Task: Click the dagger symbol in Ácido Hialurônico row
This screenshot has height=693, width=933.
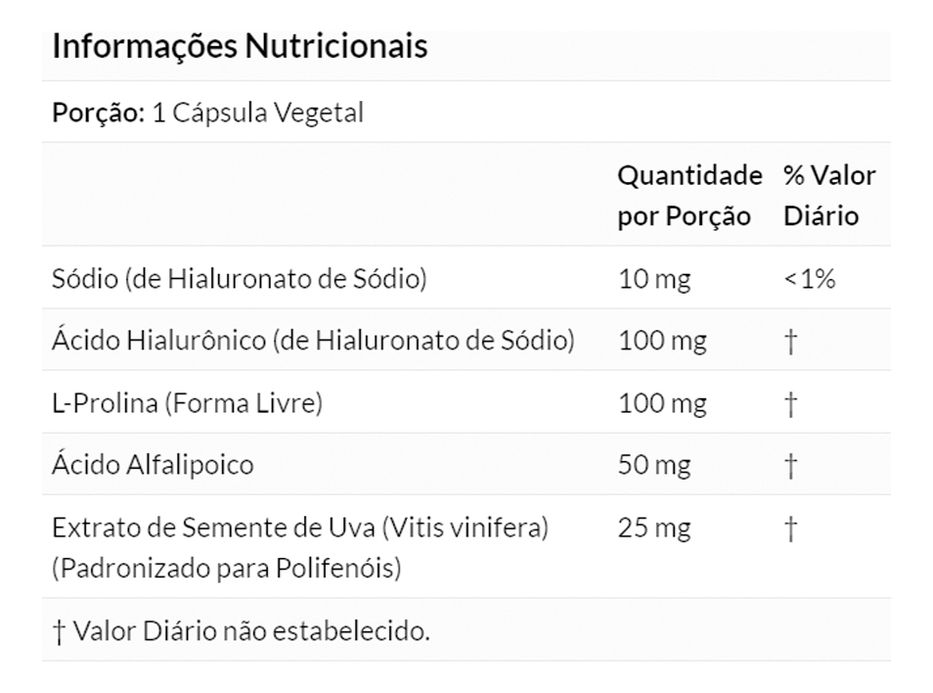Action: point(791,341)
